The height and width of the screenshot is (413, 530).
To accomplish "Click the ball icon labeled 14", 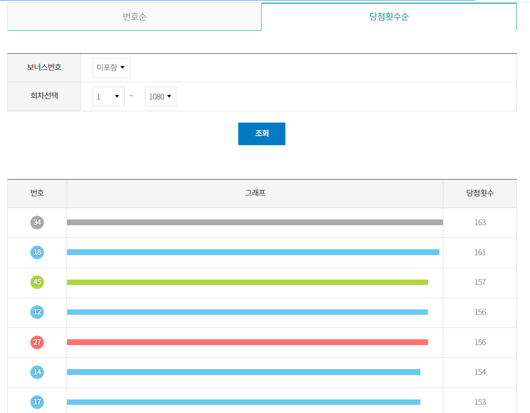I will click(37, 372).
